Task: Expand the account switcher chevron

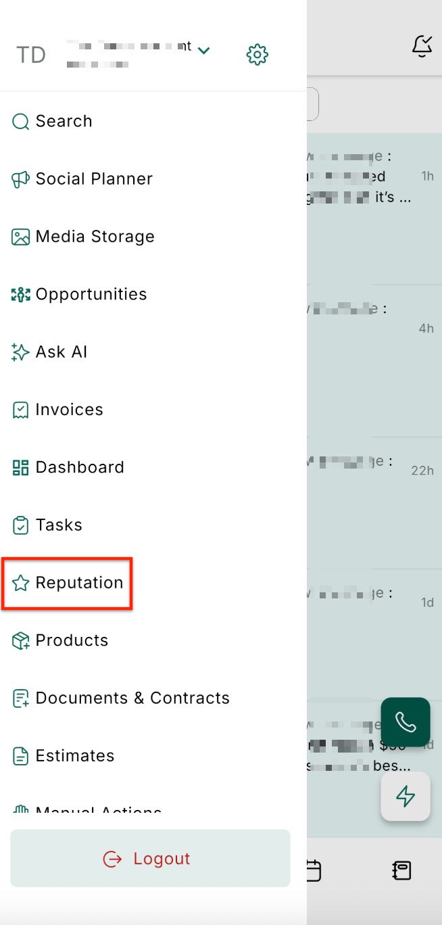Action: click(x=204, y=51)
